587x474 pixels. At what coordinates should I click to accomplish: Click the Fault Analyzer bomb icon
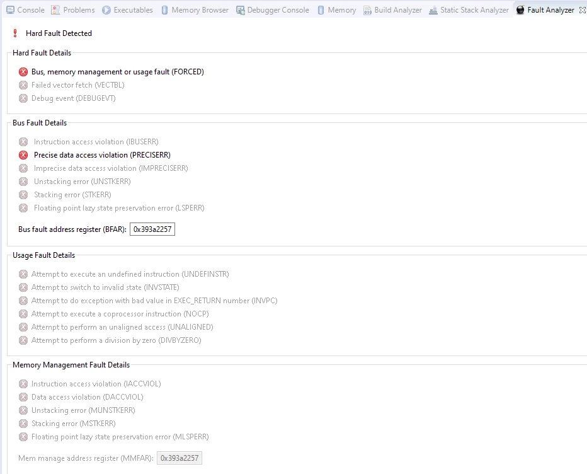[x=520, y=9]
